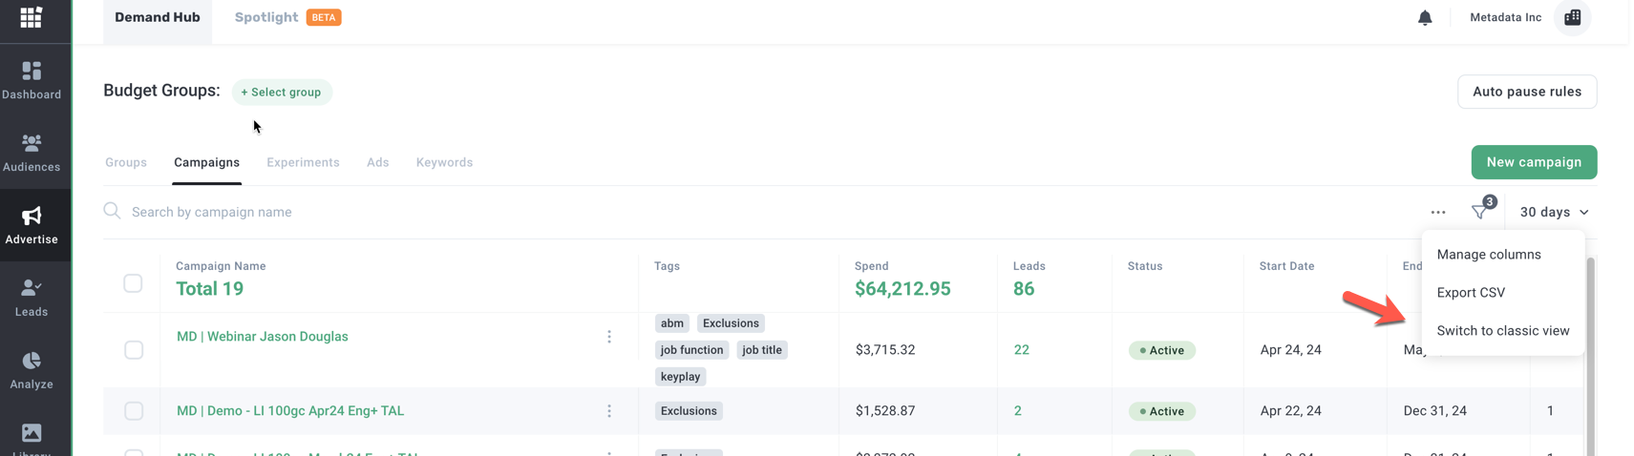
Task: Click the New campaign button
Action: (1533, 162)
